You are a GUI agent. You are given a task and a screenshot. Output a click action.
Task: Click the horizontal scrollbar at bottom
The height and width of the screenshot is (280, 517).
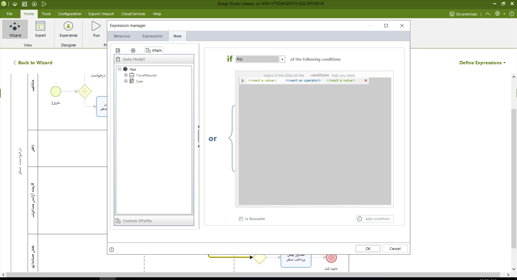253,275
